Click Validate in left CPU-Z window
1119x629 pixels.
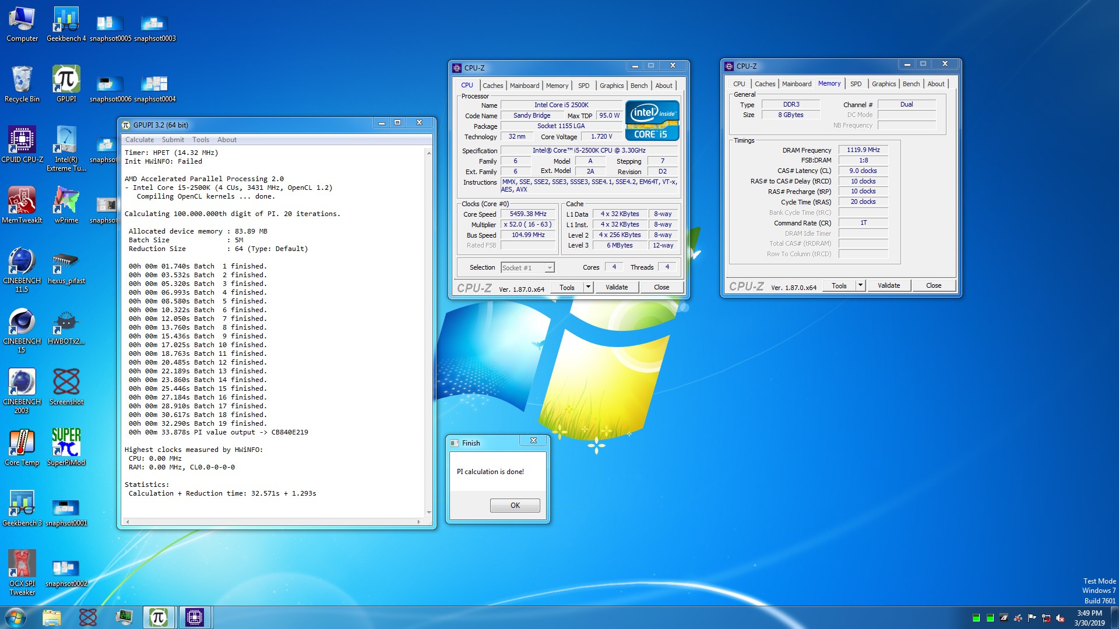617,287
